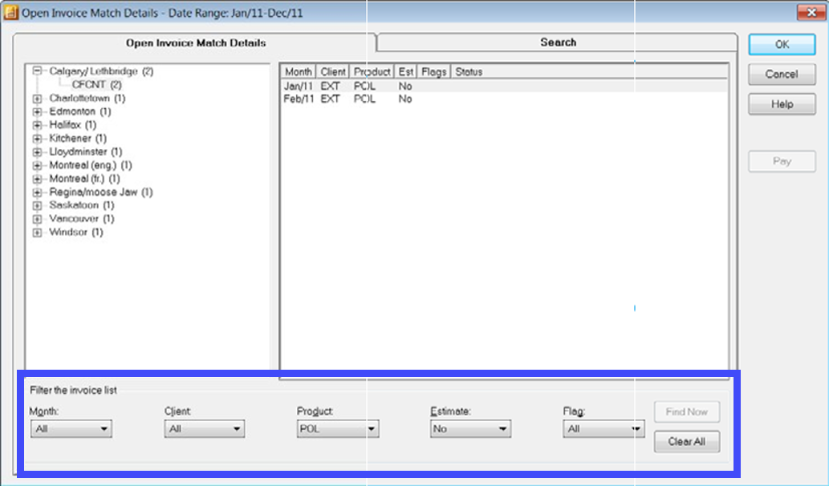Select the Feb/11 invoice row

504,99
